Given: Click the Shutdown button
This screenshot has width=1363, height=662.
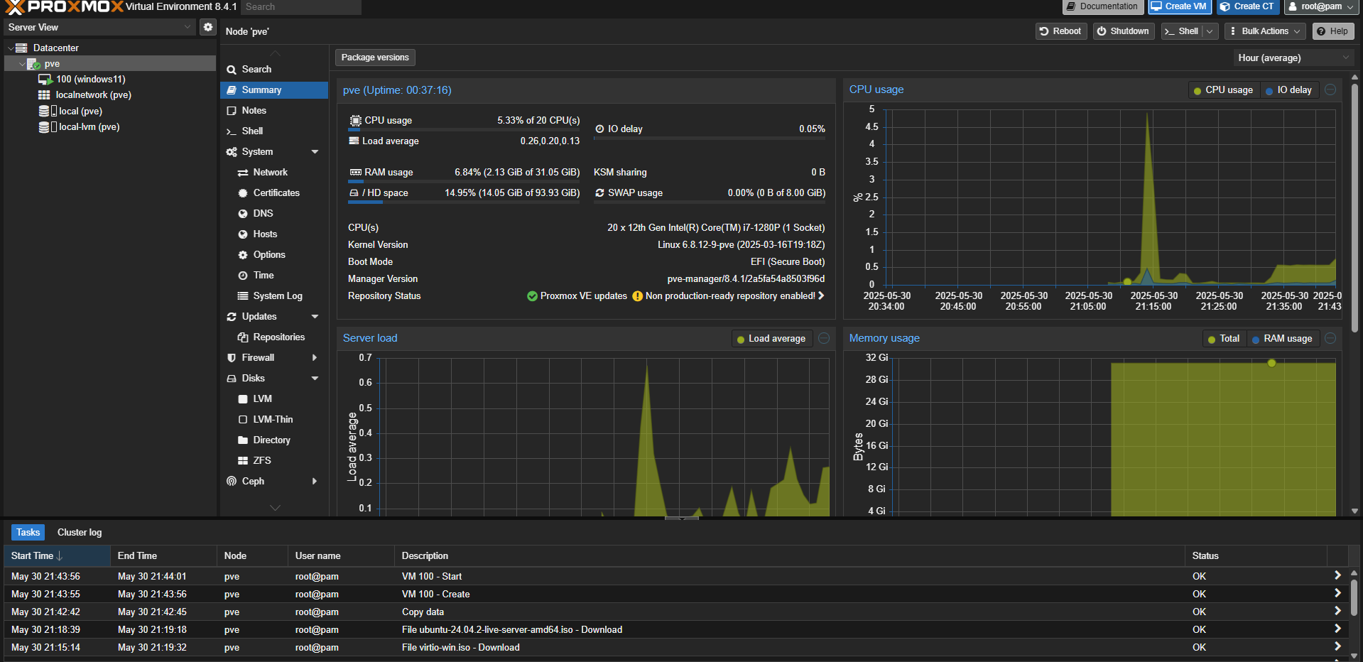Looking at the screenshot, I should [1123, 31].
